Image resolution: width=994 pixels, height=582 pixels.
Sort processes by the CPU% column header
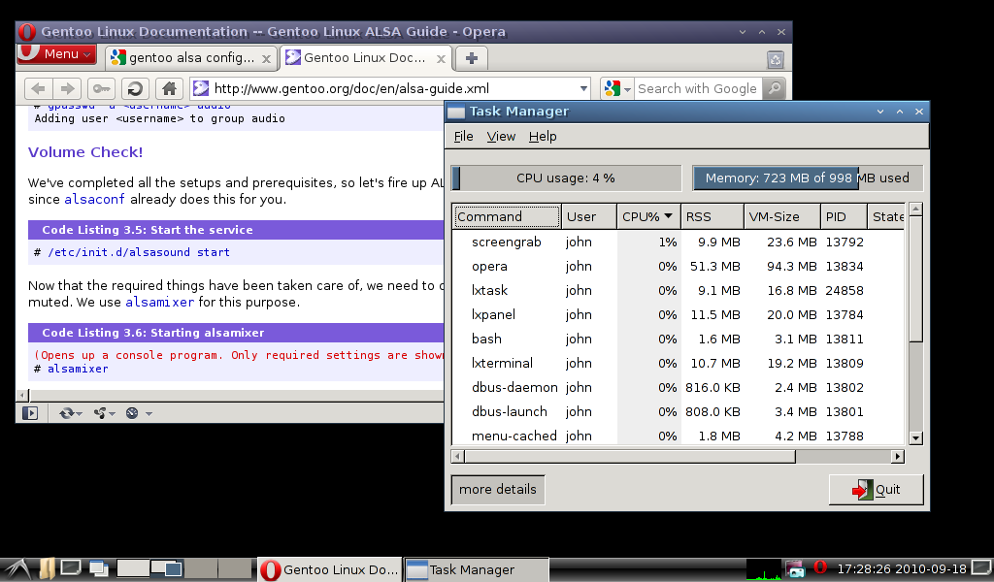647,216
